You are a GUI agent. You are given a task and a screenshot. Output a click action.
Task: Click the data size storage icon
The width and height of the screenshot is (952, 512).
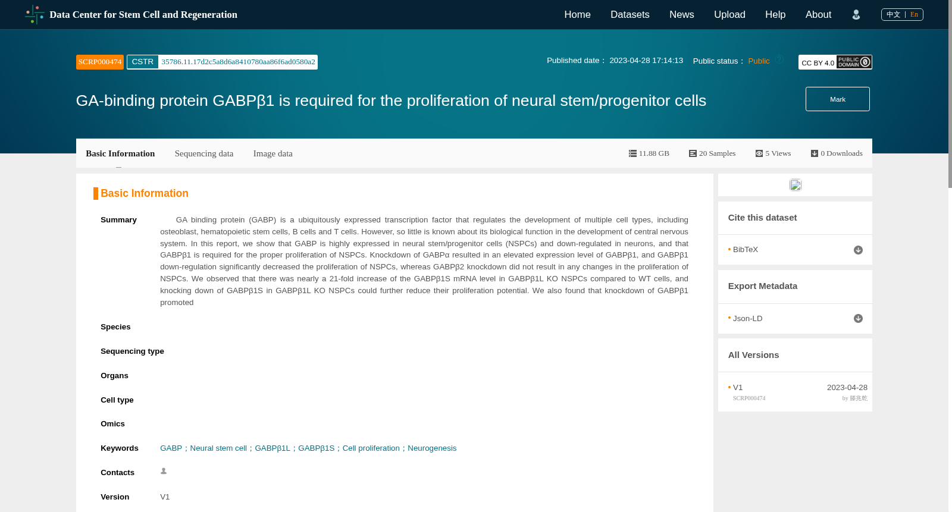pos(632,153)
